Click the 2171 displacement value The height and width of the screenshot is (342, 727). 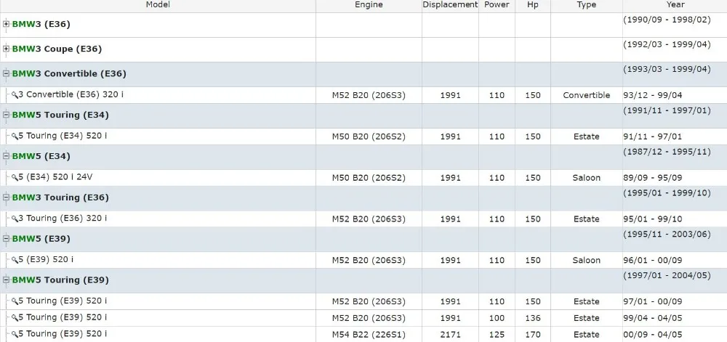pyautogui.click(x=450, y=335)
